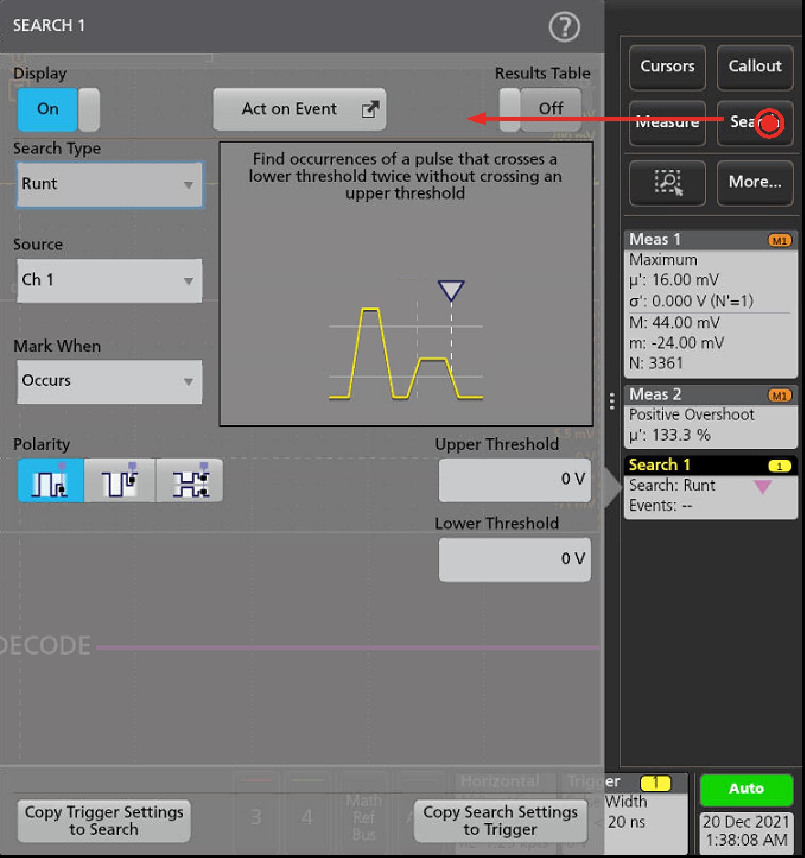Open the Act on Event dialog
The height and width of the screenshot is (858, 805).
coord(299,109)
